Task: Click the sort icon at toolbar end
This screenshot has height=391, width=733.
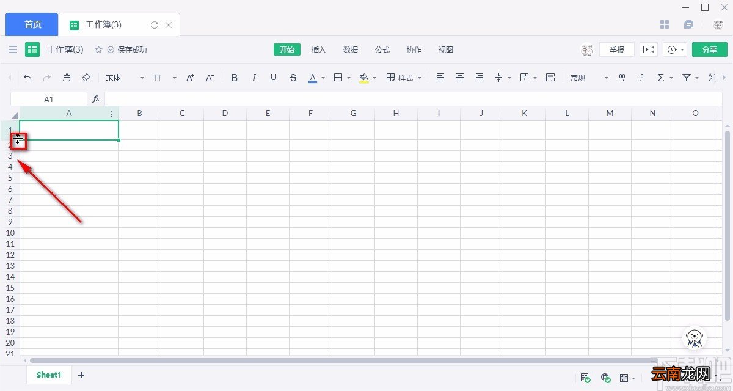Action: [x=712, y=78]
